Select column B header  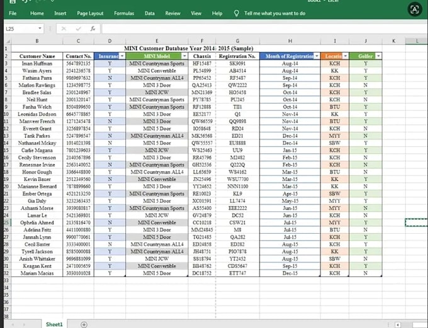tap(37, 41)
